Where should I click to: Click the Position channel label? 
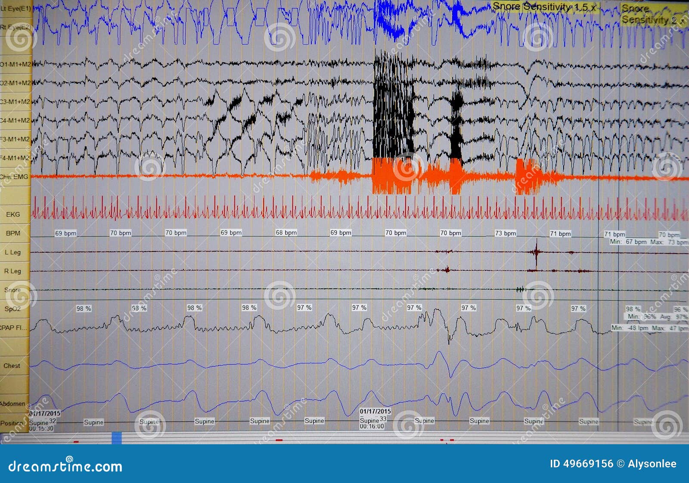click(x=12, y=423)
